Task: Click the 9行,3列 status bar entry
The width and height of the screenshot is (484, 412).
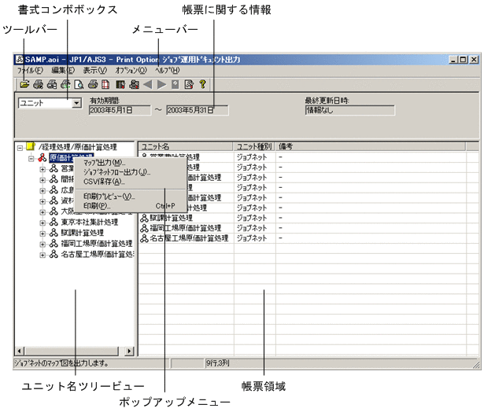Action: point(218,363)
